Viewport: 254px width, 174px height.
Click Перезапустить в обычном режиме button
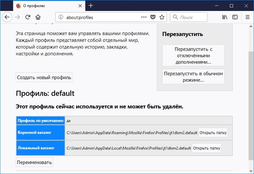tap(193, 77)
